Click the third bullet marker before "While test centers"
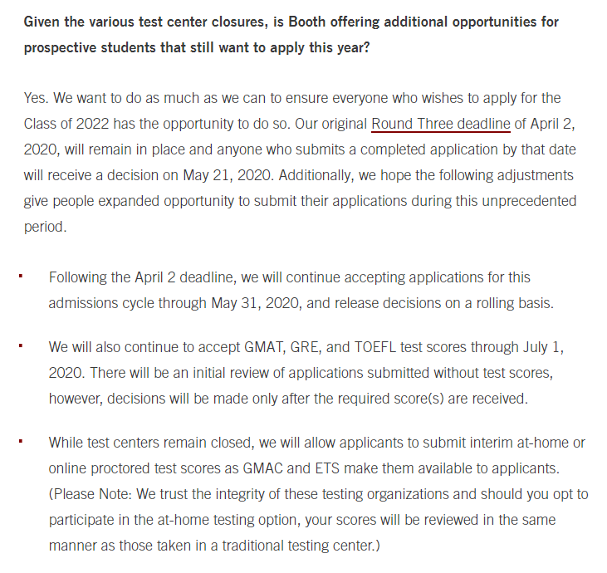 coord(20,439)
